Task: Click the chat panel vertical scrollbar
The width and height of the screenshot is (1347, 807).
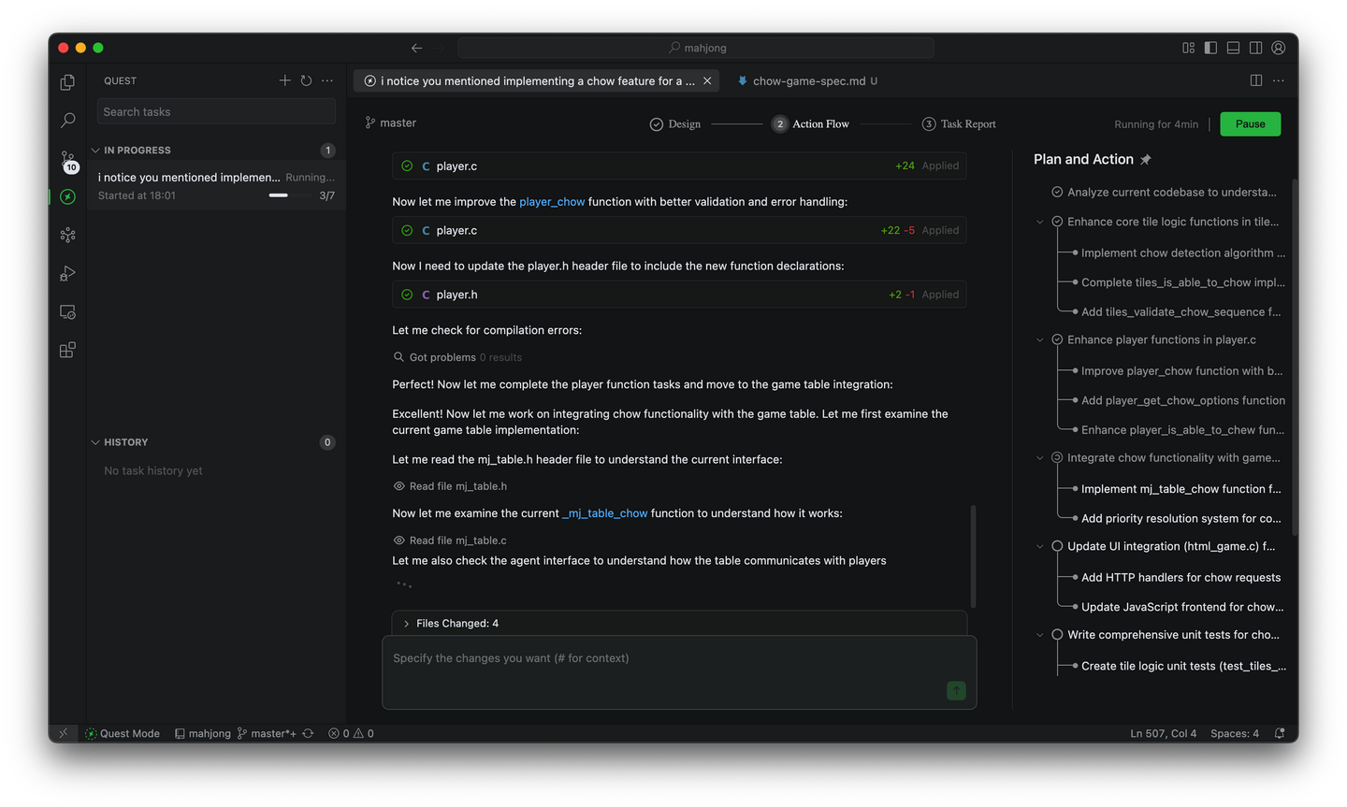Action: click(x=973, y=556)
